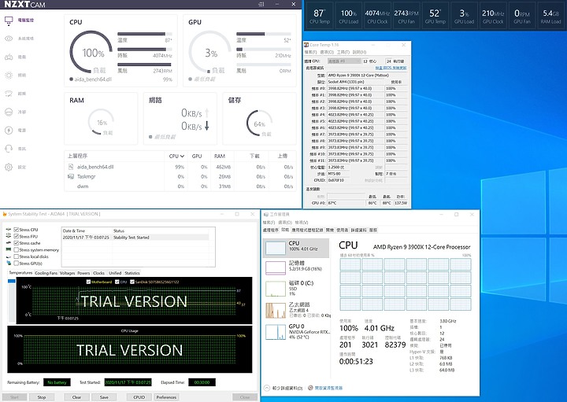The height and width of the screenshot is (402, 567).
Task: Open the audio headset icon in CAM sidebar
Action: (9, 149)
